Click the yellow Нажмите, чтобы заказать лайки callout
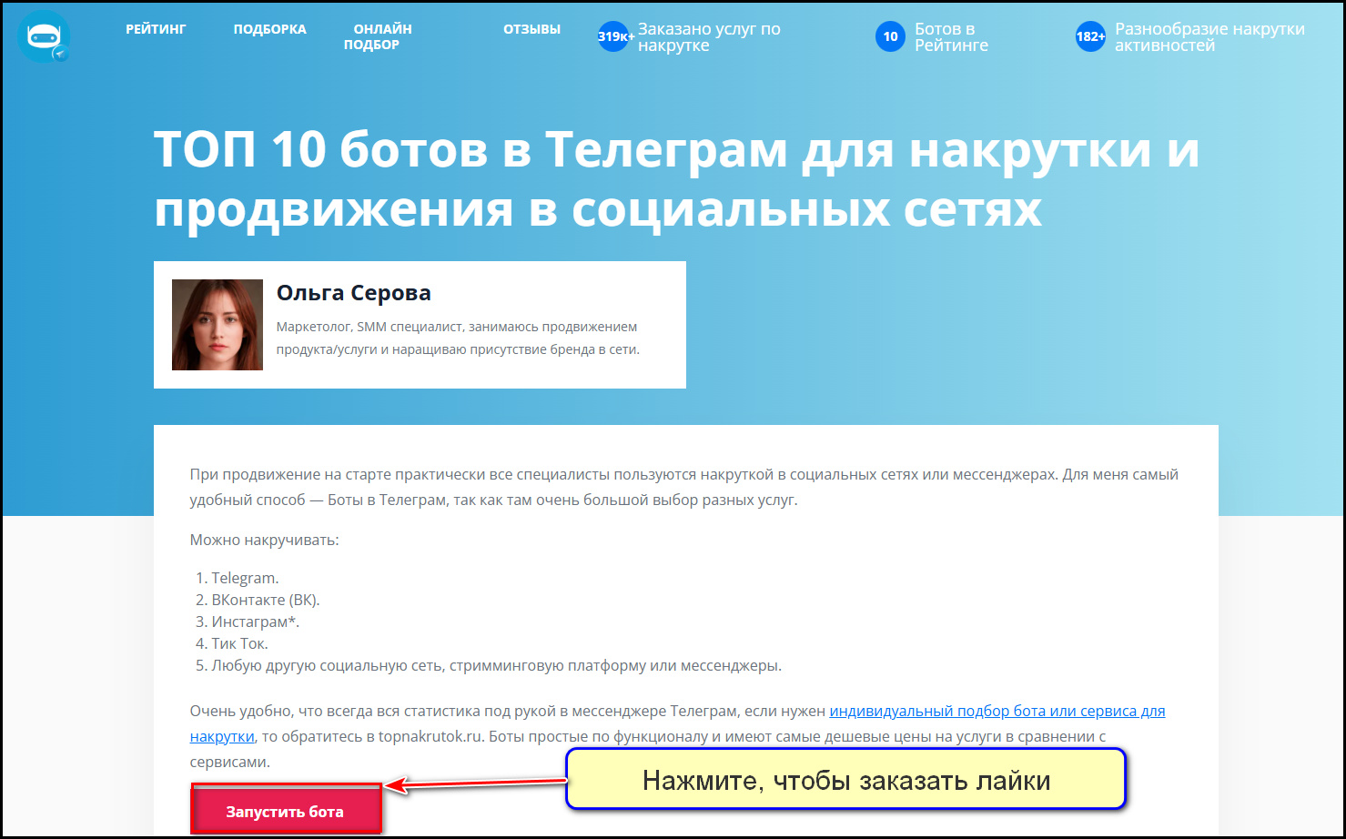 pyautogui.click(x=846, y=779)
